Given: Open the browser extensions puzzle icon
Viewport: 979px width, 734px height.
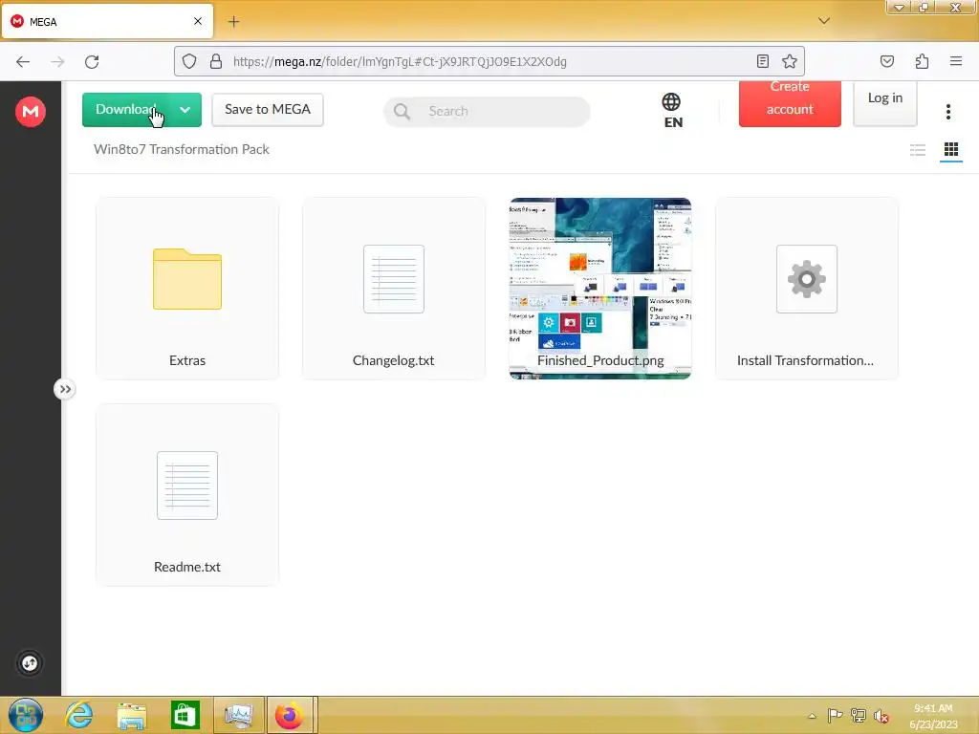Looking at the screenshot, I should 922,61.
